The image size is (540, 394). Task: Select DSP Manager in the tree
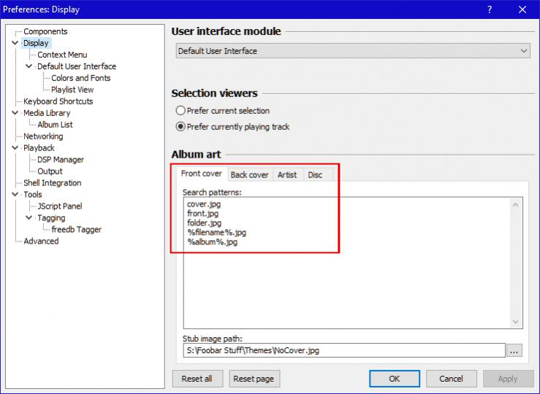(x=61, y=160)
